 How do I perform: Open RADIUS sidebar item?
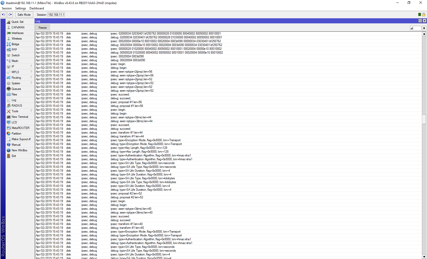click(17, 106)
